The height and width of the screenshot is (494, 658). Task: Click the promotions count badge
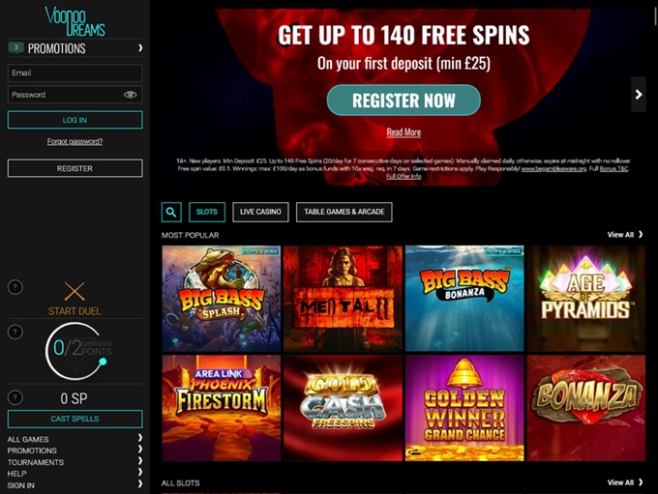click(x=15, y=47)
